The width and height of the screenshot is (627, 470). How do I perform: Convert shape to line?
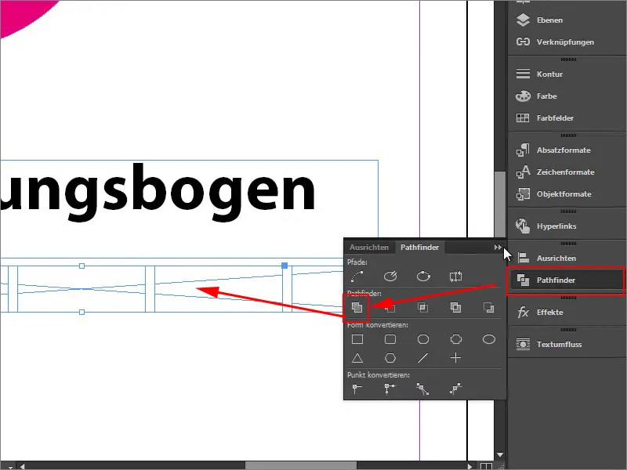423,358
